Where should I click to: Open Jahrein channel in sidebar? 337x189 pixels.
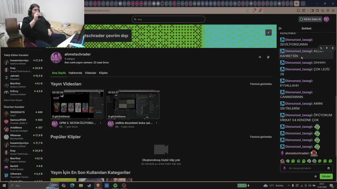click(23, 77)
